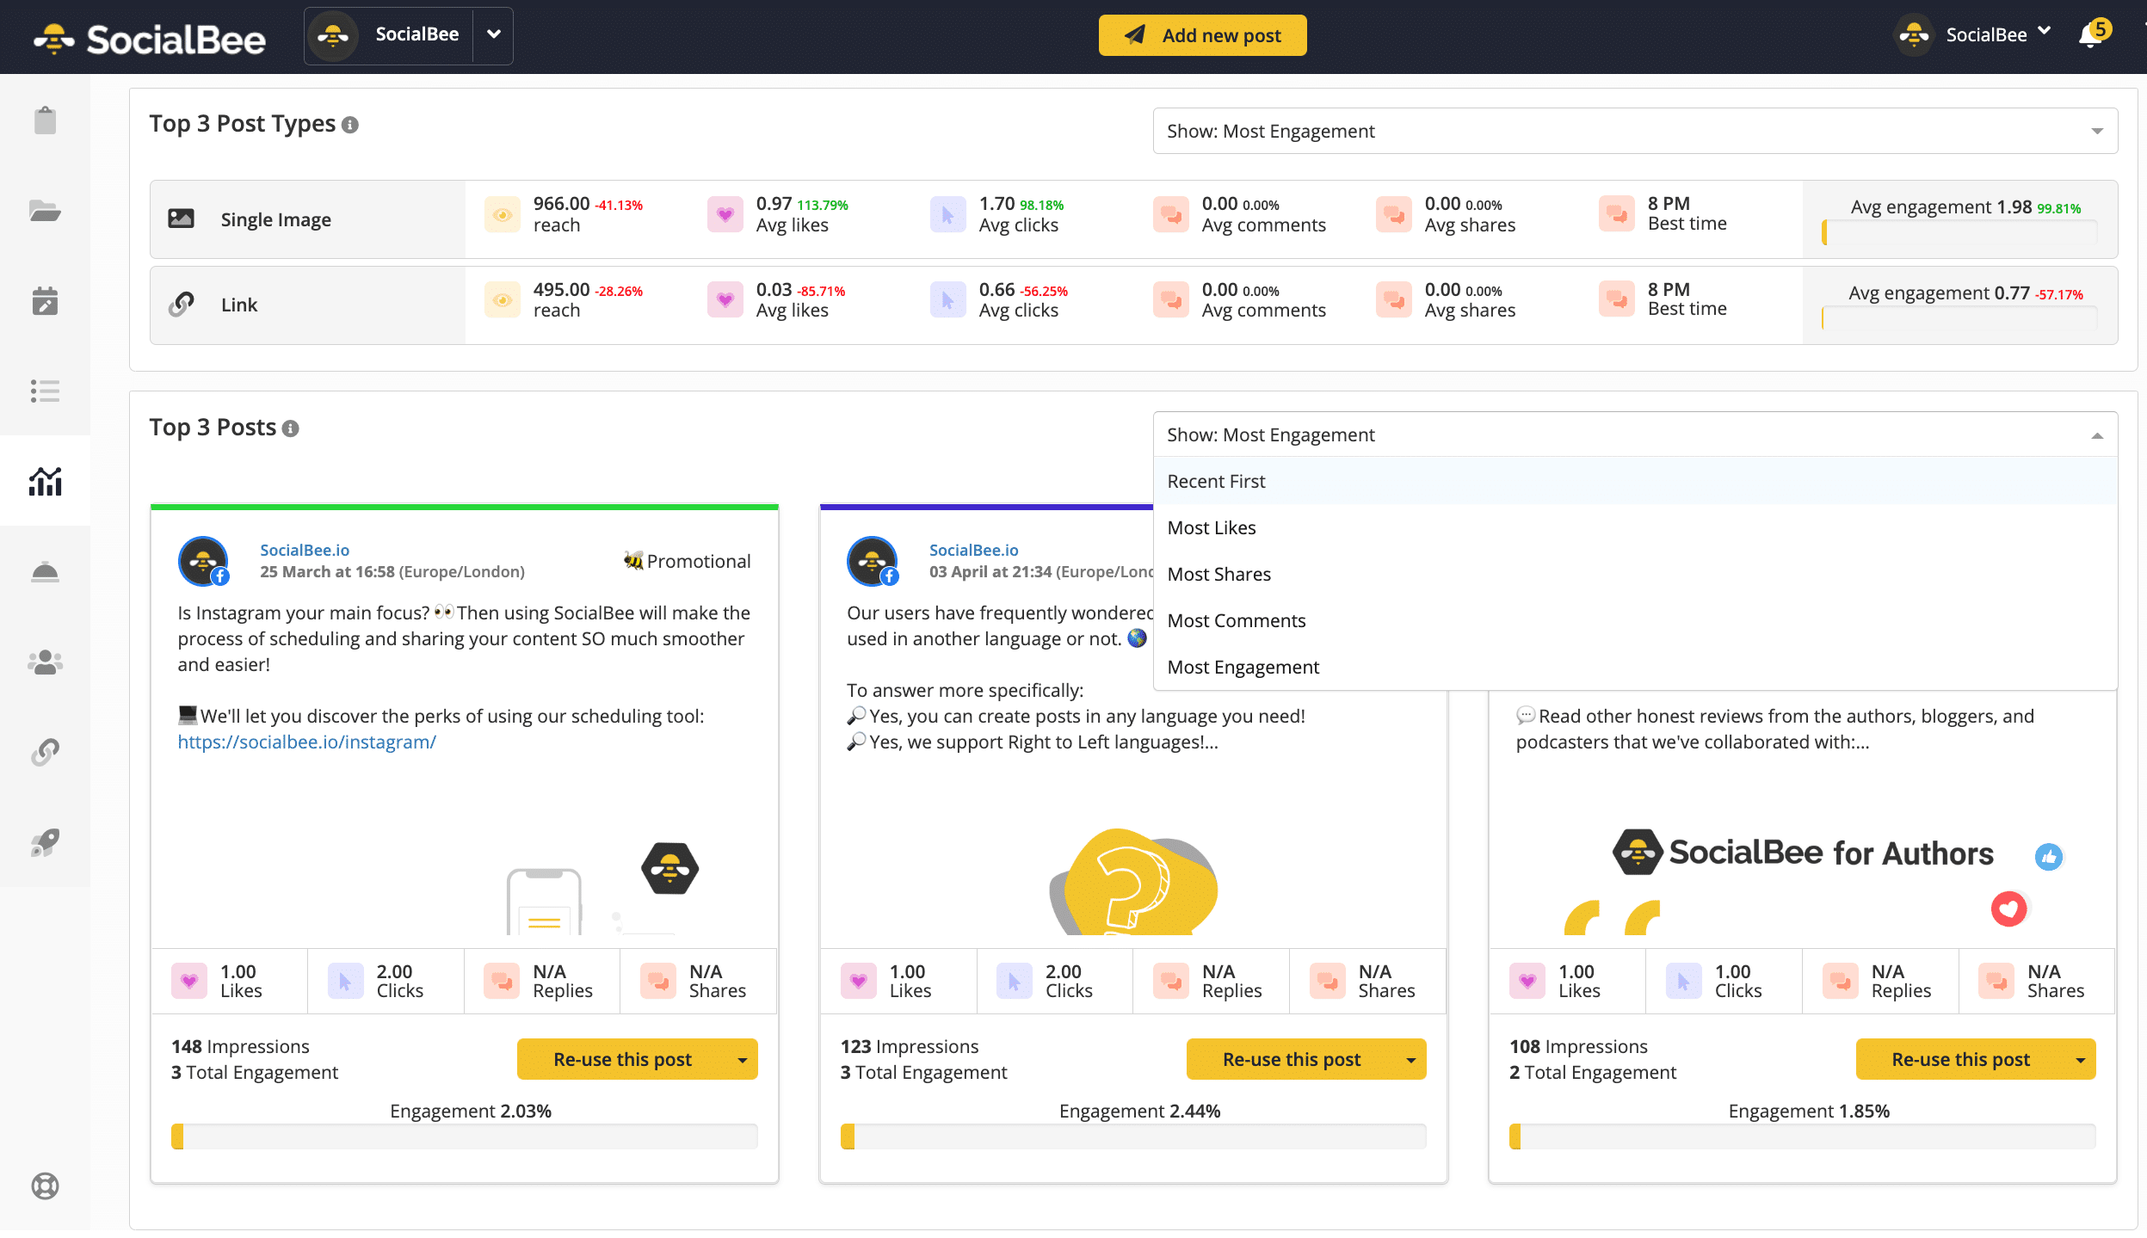Image resolution: width=2147 pixels, height=1238 pixels.
Task: Collapse the Top 3 Posts Show dropdown
Action: (1635, 434)
